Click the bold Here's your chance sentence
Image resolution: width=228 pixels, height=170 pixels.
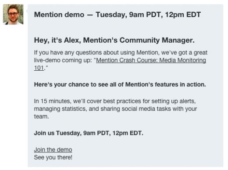click(x=120, y=84)
